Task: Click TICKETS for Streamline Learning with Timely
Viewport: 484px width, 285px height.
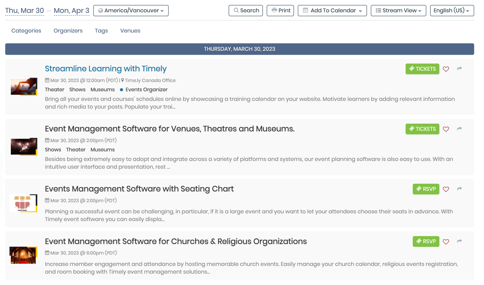Action: coord(422,69)
